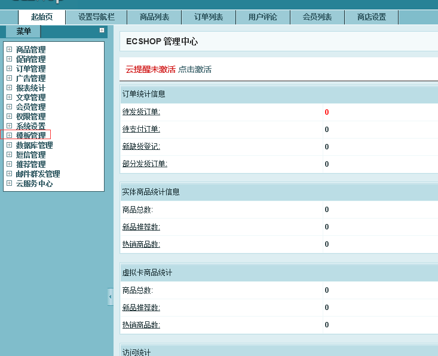Click the expand-all icon in 菜单 header
The width and height of the screenshot is (438, 356).
102,30
